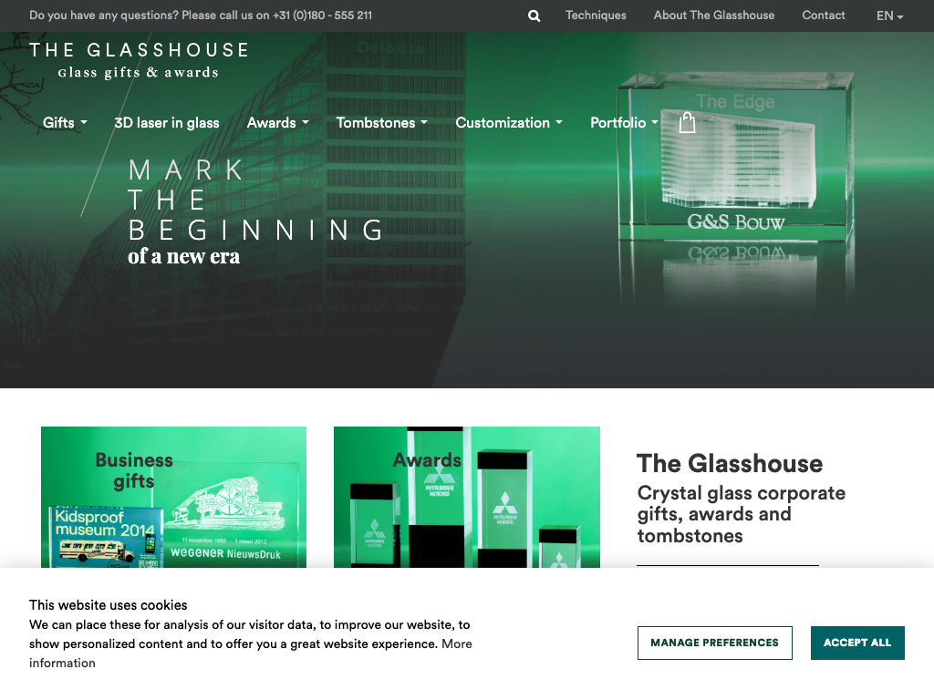Click The Edge glass block image
934x700 pixels.
point(736,158)
